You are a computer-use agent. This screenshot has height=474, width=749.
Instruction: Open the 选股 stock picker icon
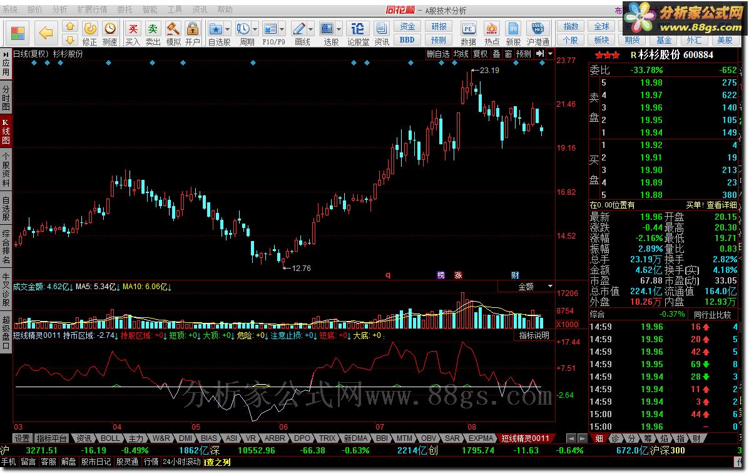(327, 29)
